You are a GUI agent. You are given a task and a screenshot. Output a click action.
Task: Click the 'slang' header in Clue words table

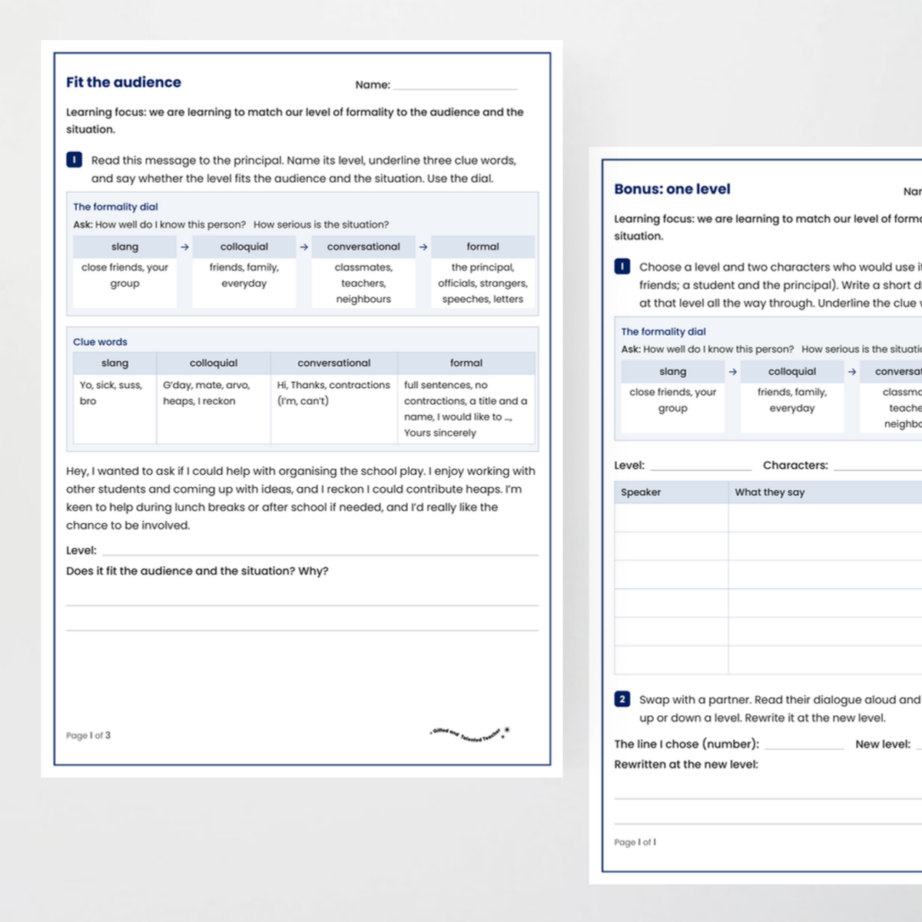tap(115, 363)
